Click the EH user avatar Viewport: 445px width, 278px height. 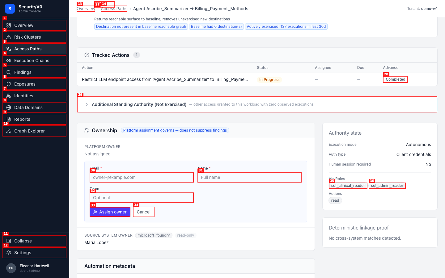click(x=11, y=268)
